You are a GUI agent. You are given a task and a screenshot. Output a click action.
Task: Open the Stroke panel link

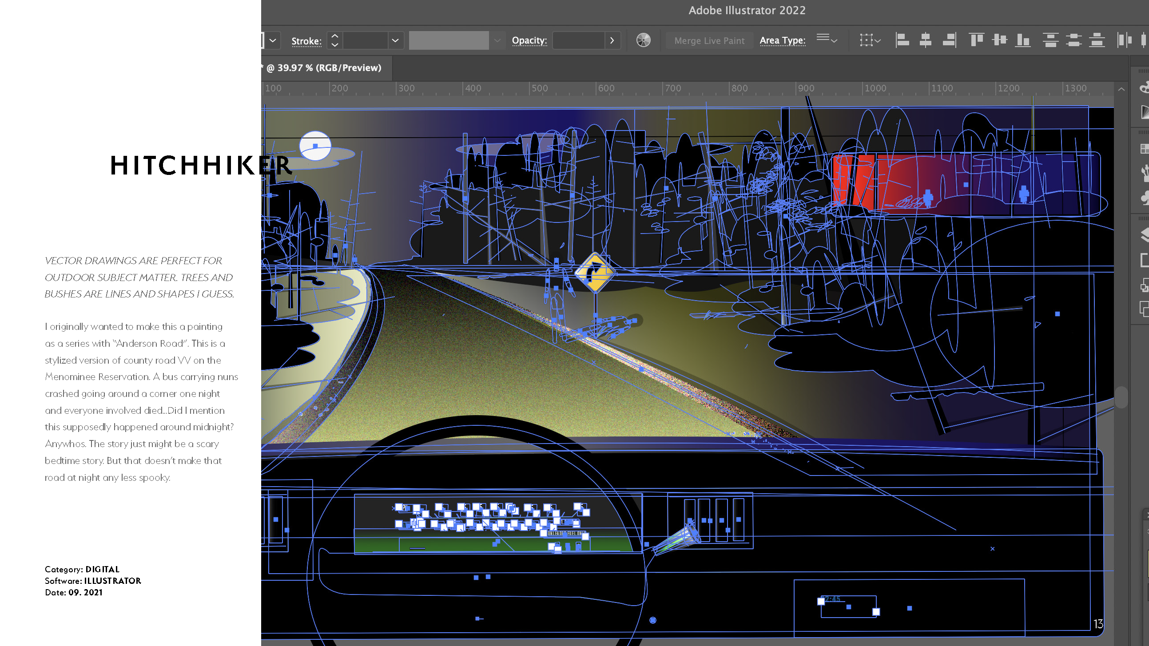pyautogui.click(x=306, y=41)
